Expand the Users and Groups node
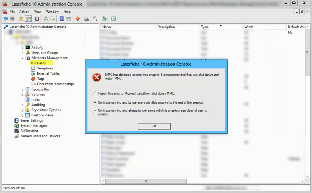Image resolution: width=312 pixels, height=193 pixels. tap(22, 53)
